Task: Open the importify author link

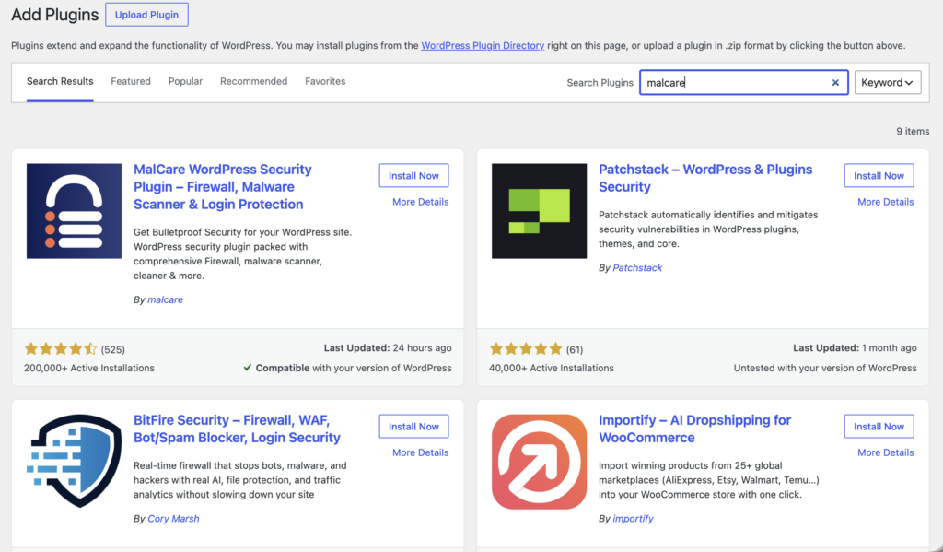Action: coord(633,518)
